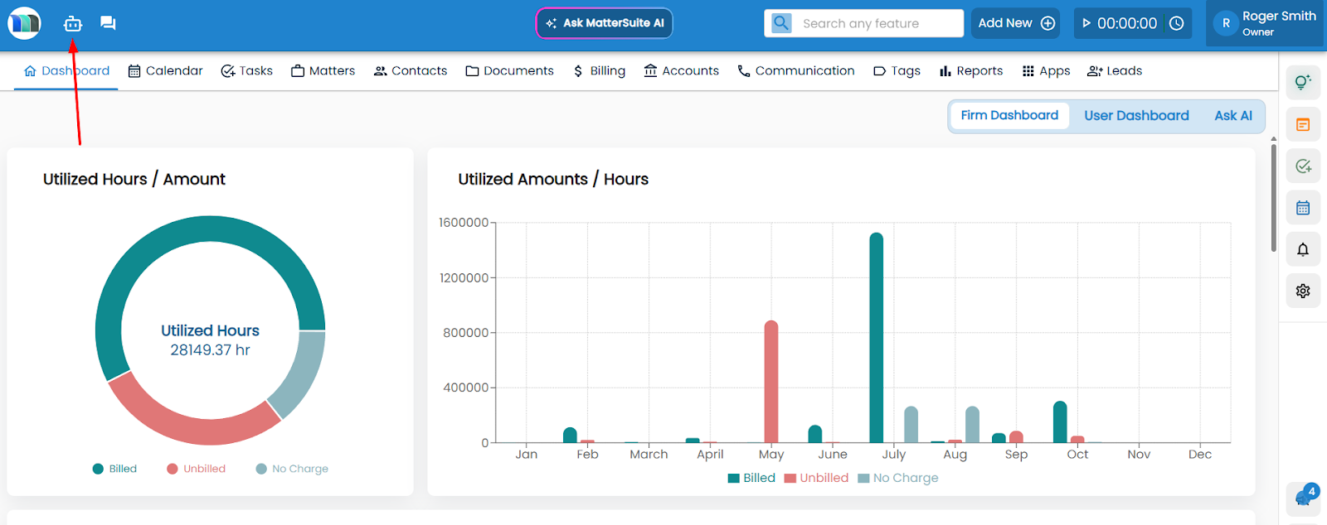This screenshot has height=525, width=1327.
Task: Open settings gear in right sidebar
Action: pyautogui.click(x=1303, y=291)
